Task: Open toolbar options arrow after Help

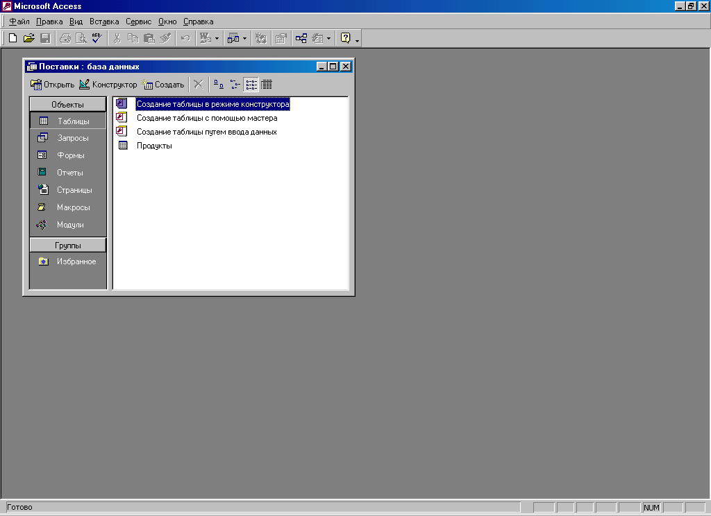Action: pos(358,41)
